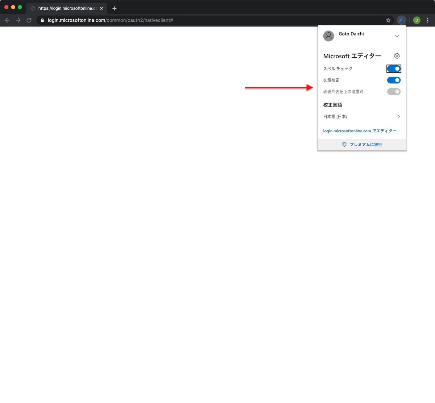The width and height of the screenshot is (435, 403).
Task: Maximize the Chrome window with green button
Action: 20,7
